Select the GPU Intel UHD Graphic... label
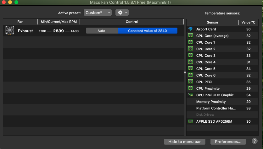Screen dimensions: 263x149 tap(216, 95)
